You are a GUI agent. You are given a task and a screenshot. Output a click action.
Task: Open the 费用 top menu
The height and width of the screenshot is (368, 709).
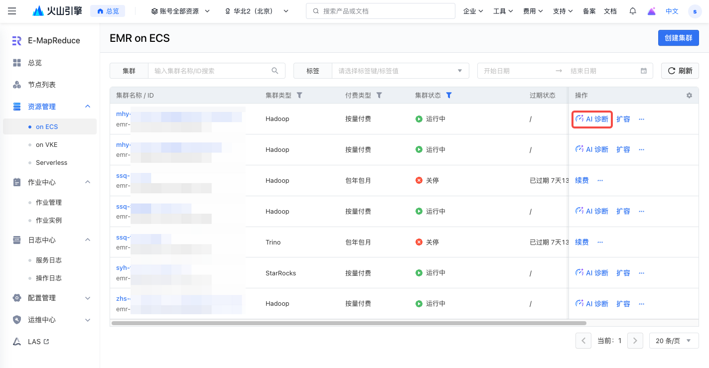(x=533, y=11)
